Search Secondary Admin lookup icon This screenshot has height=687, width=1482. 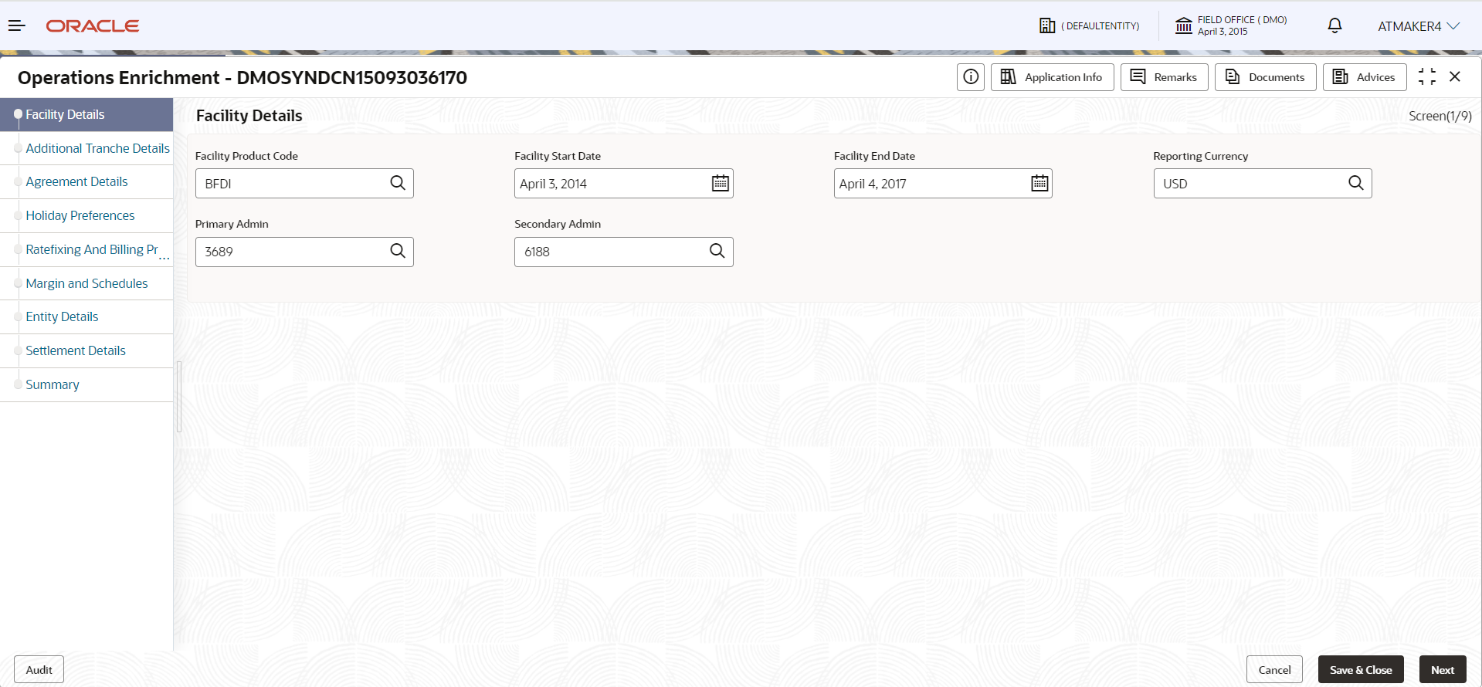point(717,251)
